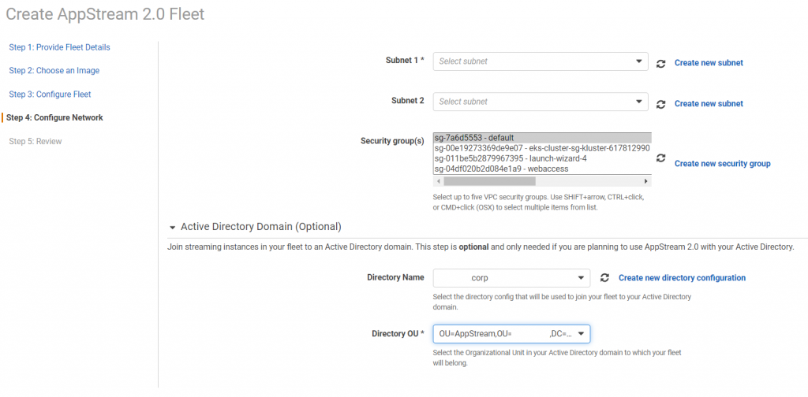
Task: Open the Subnet 2 dropdown
Action: (x=541, y=102)
